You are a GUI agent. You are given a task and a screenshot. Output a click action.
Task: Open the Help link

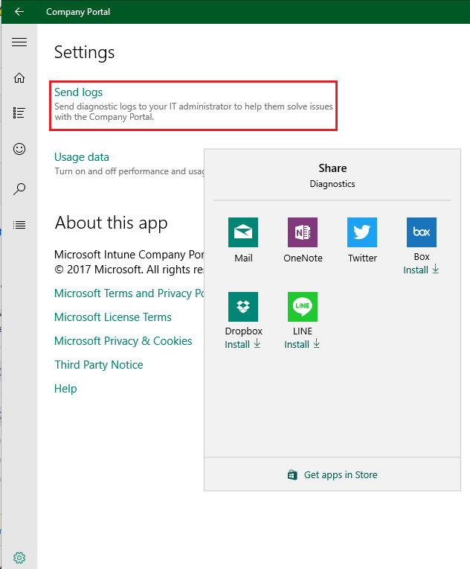pos(65,388)
